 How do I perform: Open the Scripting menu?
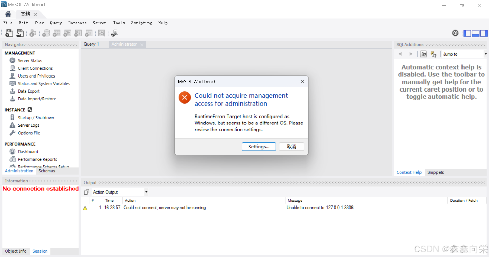pyautogui.click(x=142, y=23)
